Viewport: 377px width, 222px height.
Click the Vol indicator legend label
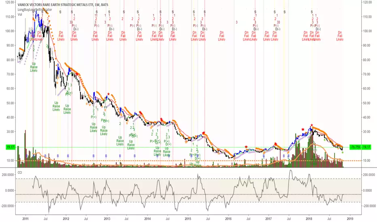[20, 15]
